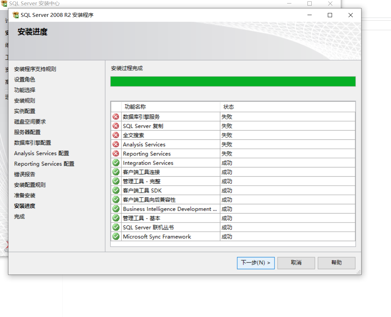Close the SQL Server 安装中心 background window
This screenshot has height=317, width=391.
coord(330,4)
